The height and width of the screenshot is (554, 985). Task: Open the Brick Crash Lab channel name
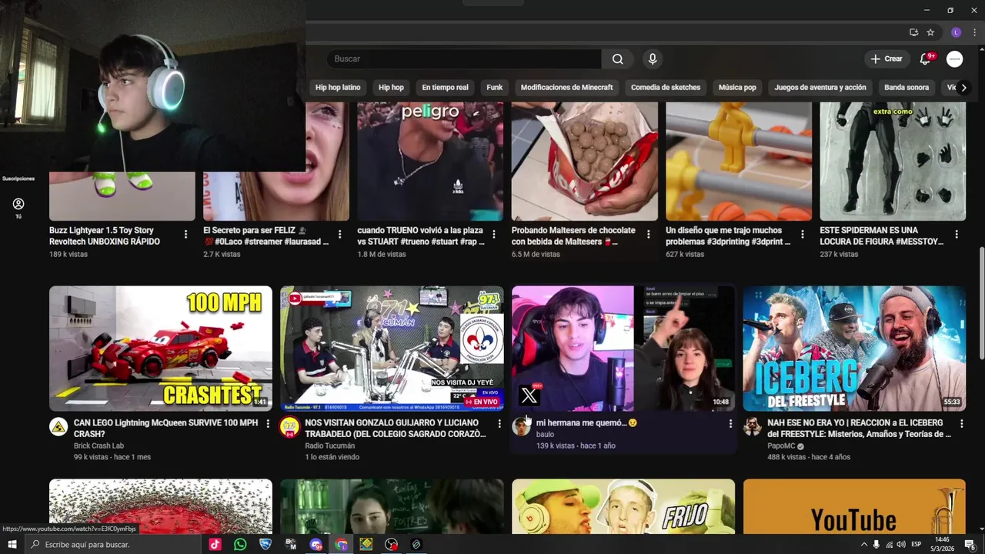pyautogui.click(x=98, y=446)
